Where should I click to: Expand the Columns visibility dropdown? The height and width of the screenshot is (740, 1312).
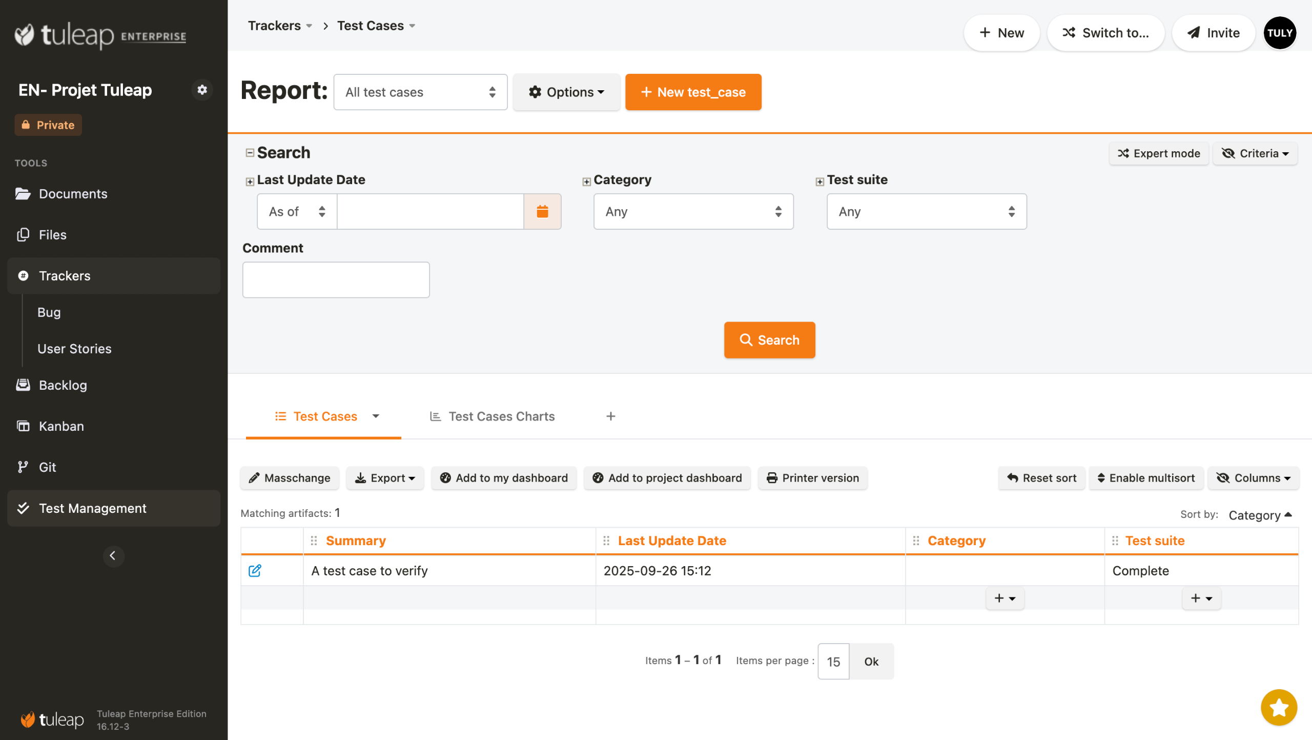[1253, 478]
